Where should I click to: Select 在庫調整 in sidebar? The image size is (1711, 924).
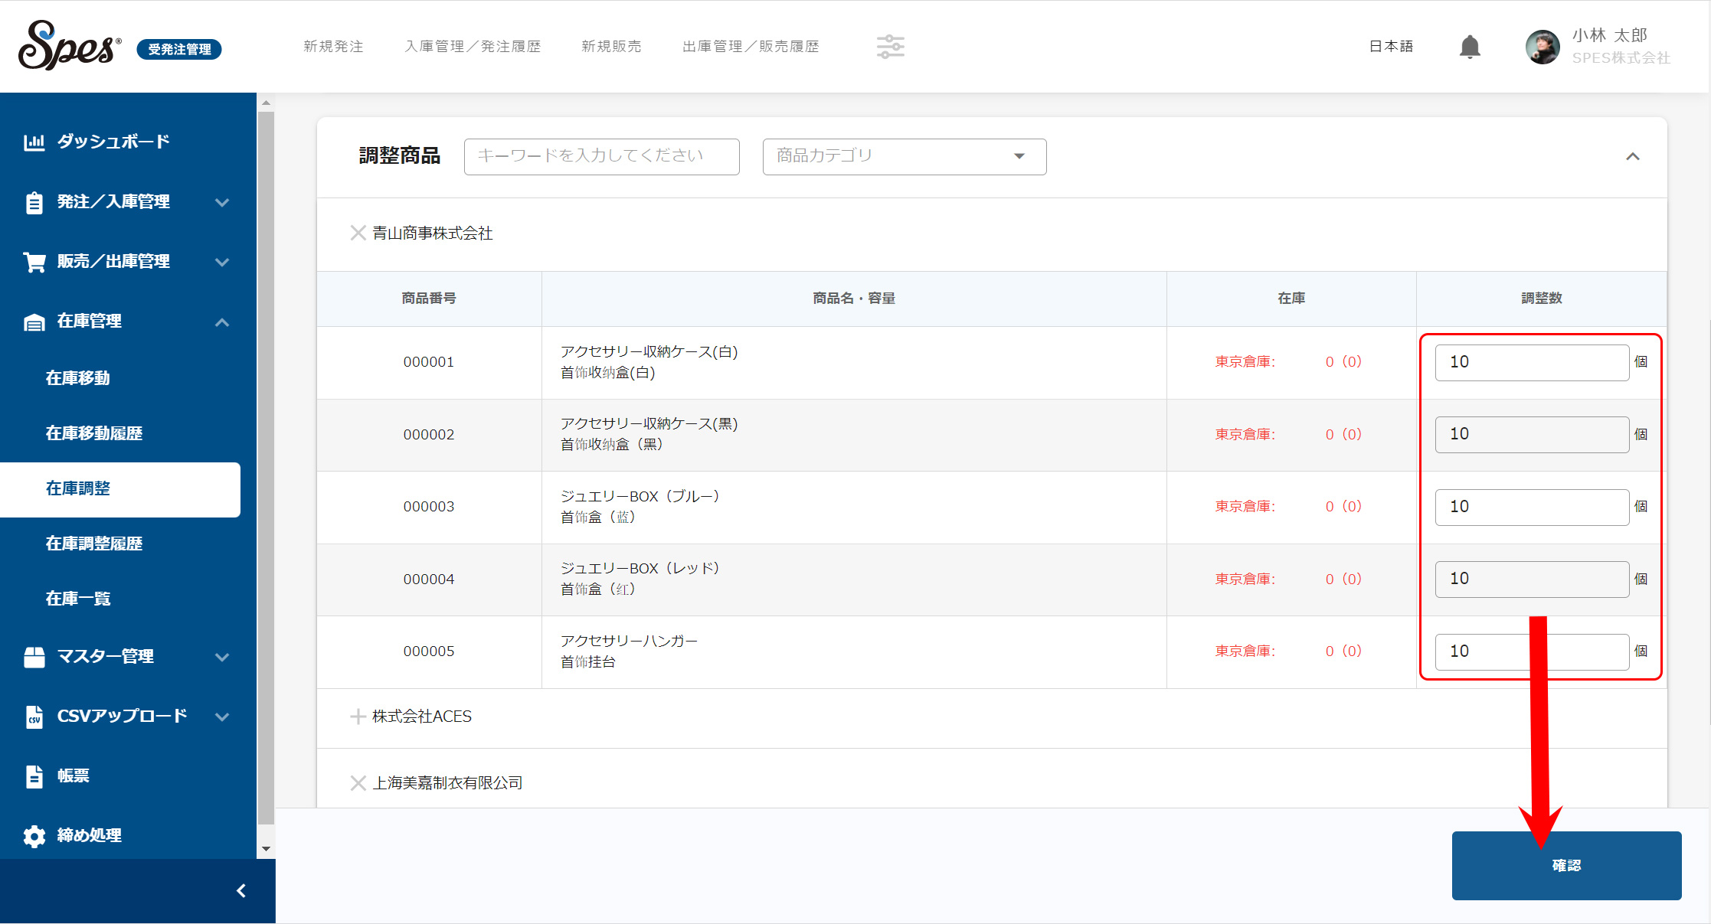(x=120, y=489)
